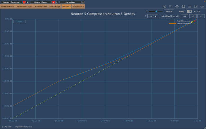This screenshot has width=206, height=129.
Task: Click the ian@ianstewartmusic.us email text
Action: coord(23,127)
